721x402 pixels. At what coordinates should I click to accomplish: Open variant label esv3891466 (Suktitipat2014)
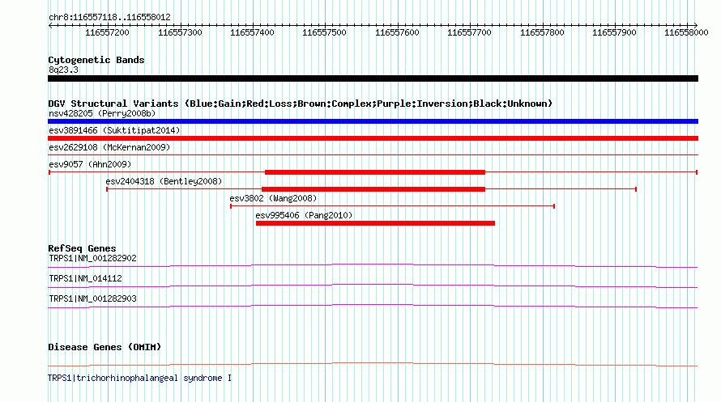click(114, 130)
